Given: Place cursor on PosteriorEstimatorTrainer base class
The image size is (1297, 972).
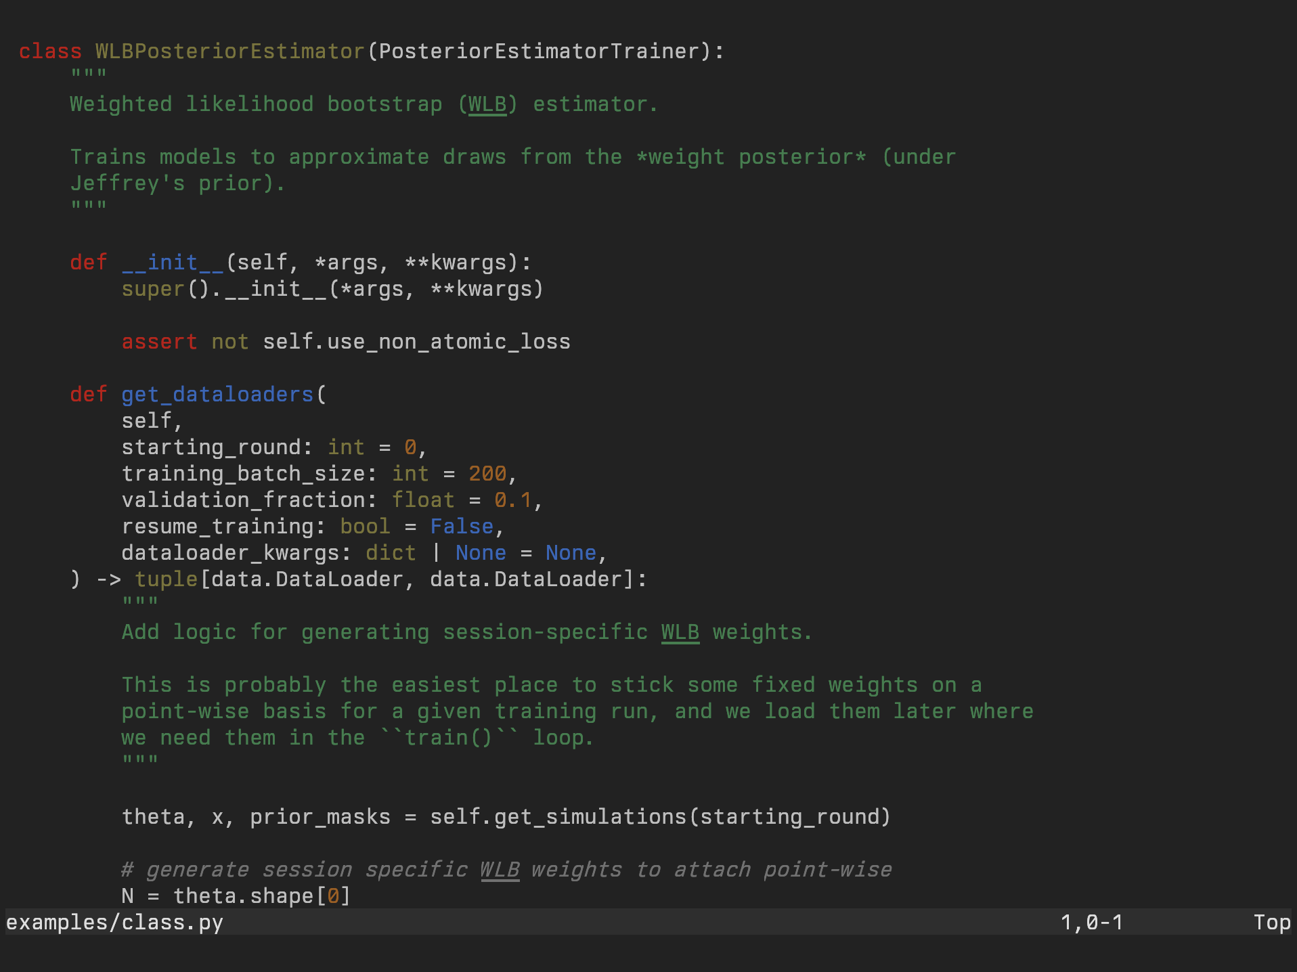Looking at the screenshot, I should coord(539,51).
